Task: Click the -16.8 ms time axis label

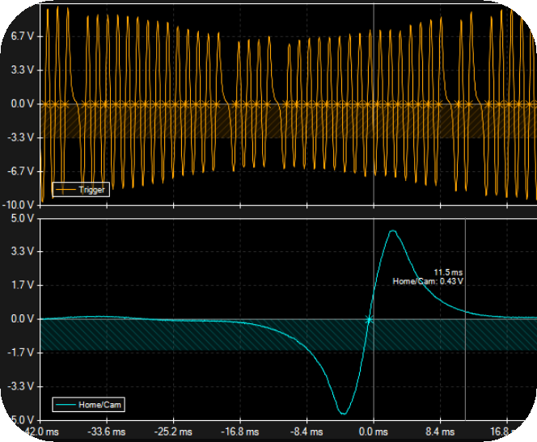Action: tap(239, 431)
